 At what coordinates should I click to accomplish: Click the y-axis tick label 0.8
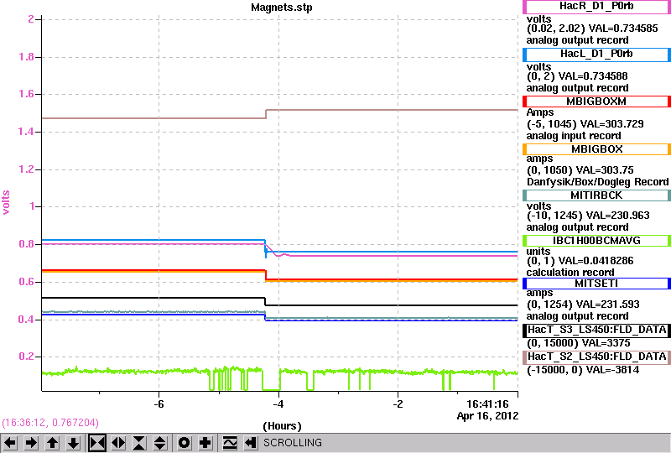click(27, 244)
